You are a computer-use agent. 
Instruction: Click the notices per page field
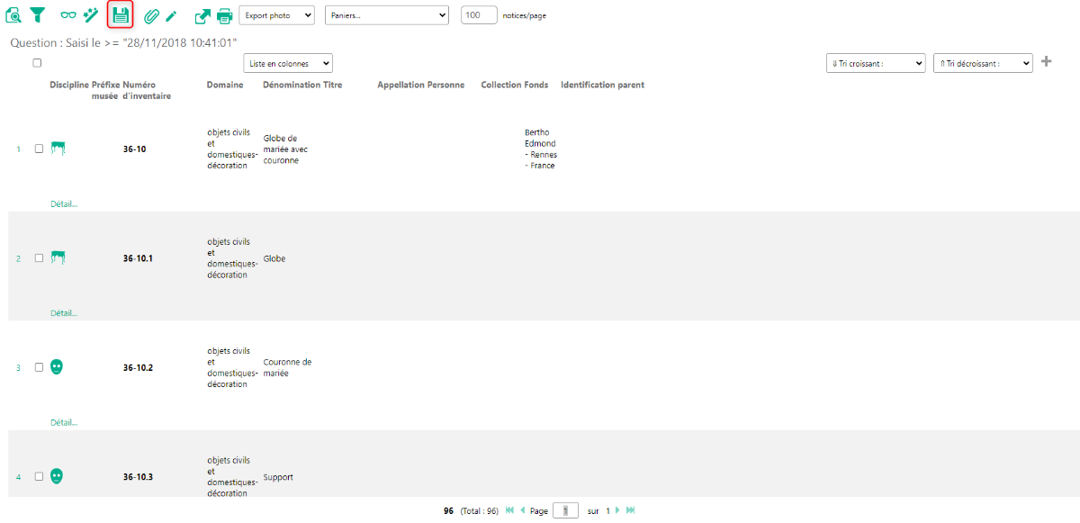tap(479, 15)
